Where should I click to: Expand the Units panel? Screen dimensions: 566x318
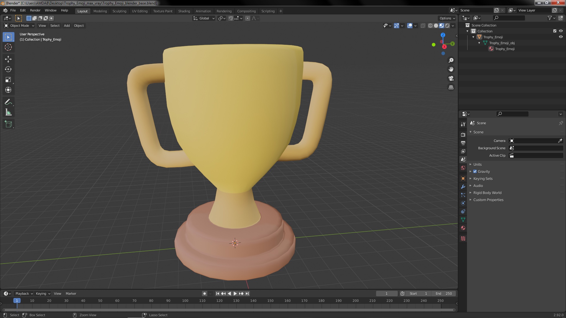[477, 164]
